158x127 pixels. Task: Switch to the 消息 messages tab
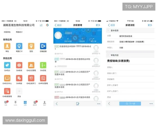tap(6, 103)
